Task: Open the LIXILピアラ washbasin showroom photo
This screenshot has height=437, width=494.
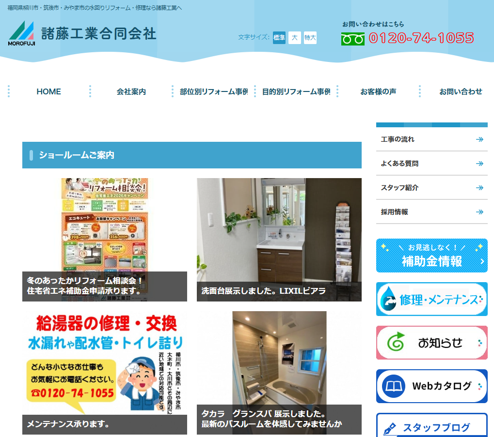Action: (x=279, y=232)
